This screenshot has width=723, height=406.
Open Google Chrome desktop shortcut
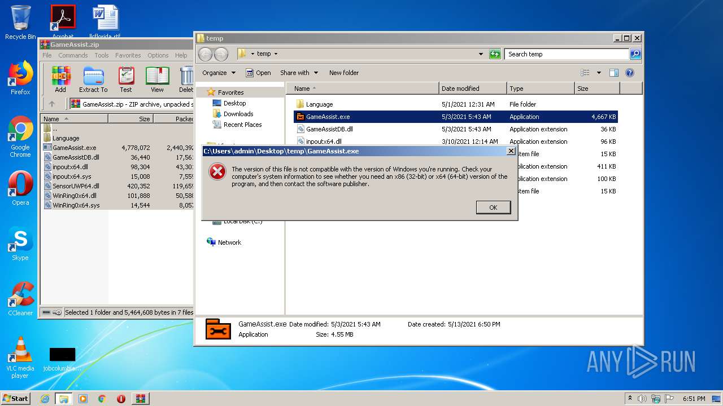pyautogui.click(x=20, y=136)
